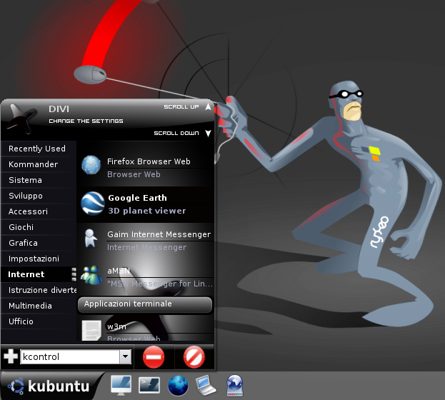
Task: Open the kcontrol combo box dropdown arrow
Action: [x=125, y=357]
